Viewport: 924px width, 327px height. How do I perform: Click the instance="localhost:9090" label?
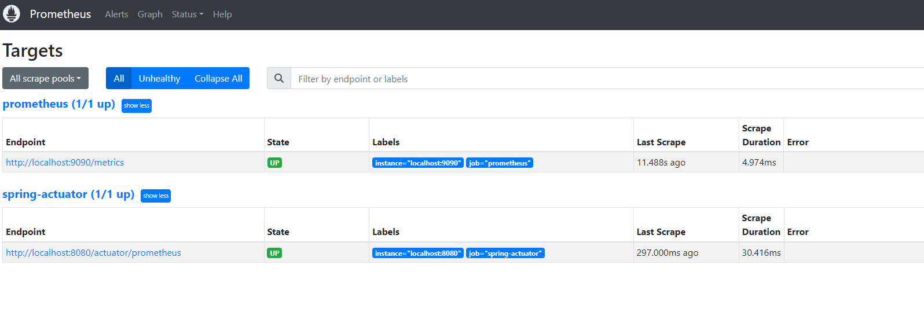point(418,163)
